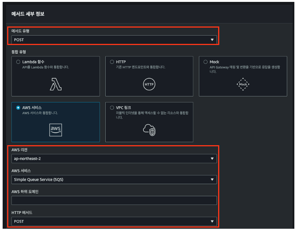Click the Lambda symbol icon
297x231 pixels.
[56, 84]
